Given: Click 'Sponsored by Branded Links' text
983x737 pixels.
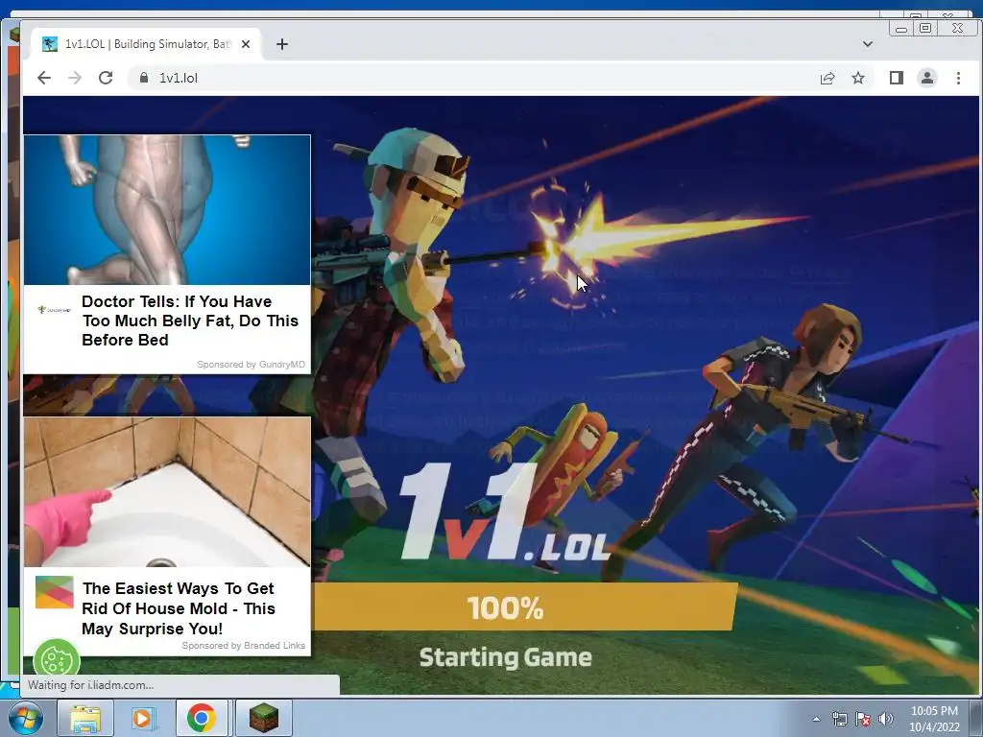Looking at the screenshot, I should (x=243, y=646).
